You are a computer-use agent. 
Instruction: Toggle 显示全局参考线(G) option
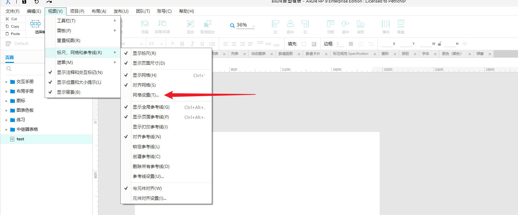(x=166, y=107)
